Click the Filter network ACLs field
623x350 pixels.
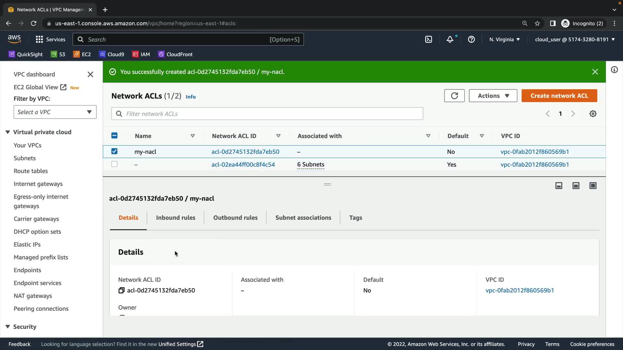tap(267, 114)
